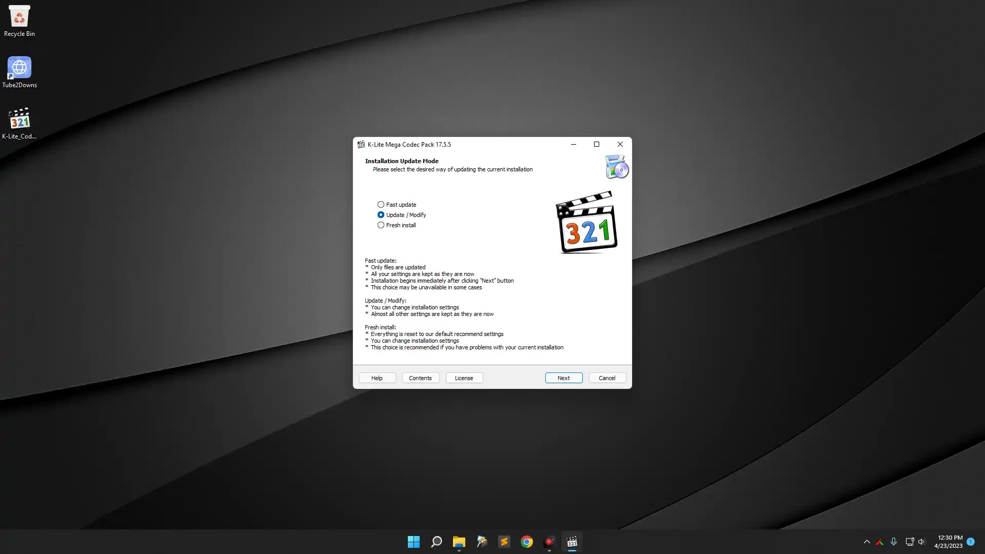985x554 pixels.
Task: Click the microphone tray icon
Action: [x=894, y=542]
